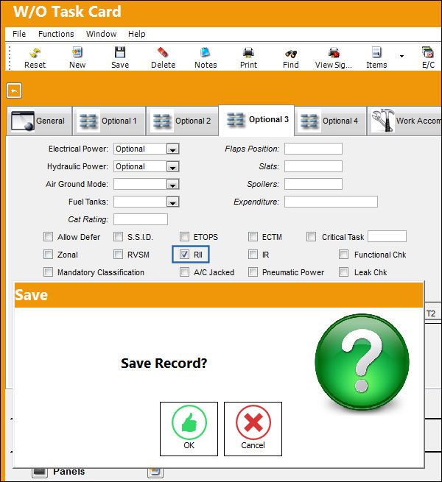Expand the Hydraulic Power dropdown

click(x=172, y=166)
